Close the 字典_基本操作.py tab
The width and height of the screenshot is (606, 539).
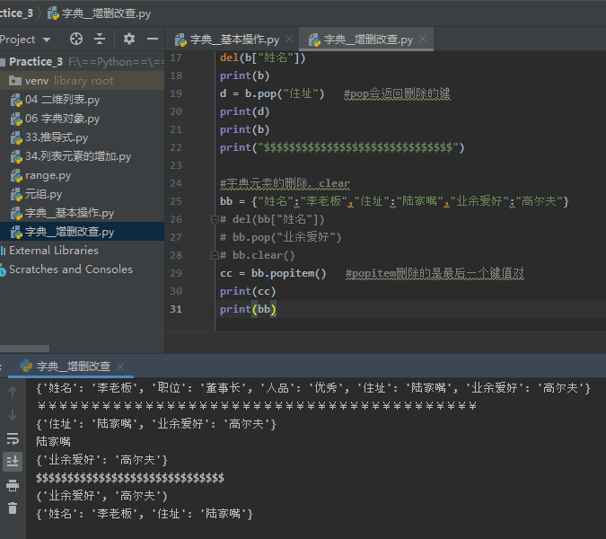pos(289,39)
